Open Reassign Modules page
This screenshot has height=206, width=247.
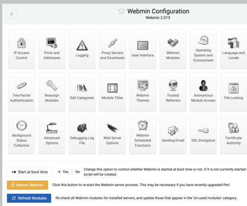[x=52, y=92]
